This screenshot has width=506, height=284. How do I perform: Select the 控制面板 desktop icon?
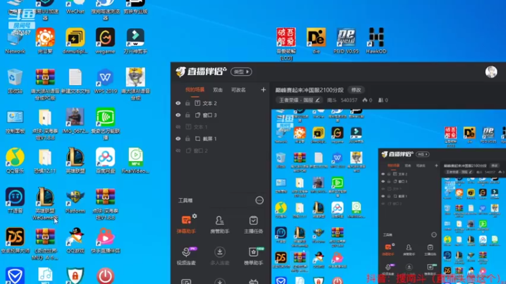click(15, 122)
